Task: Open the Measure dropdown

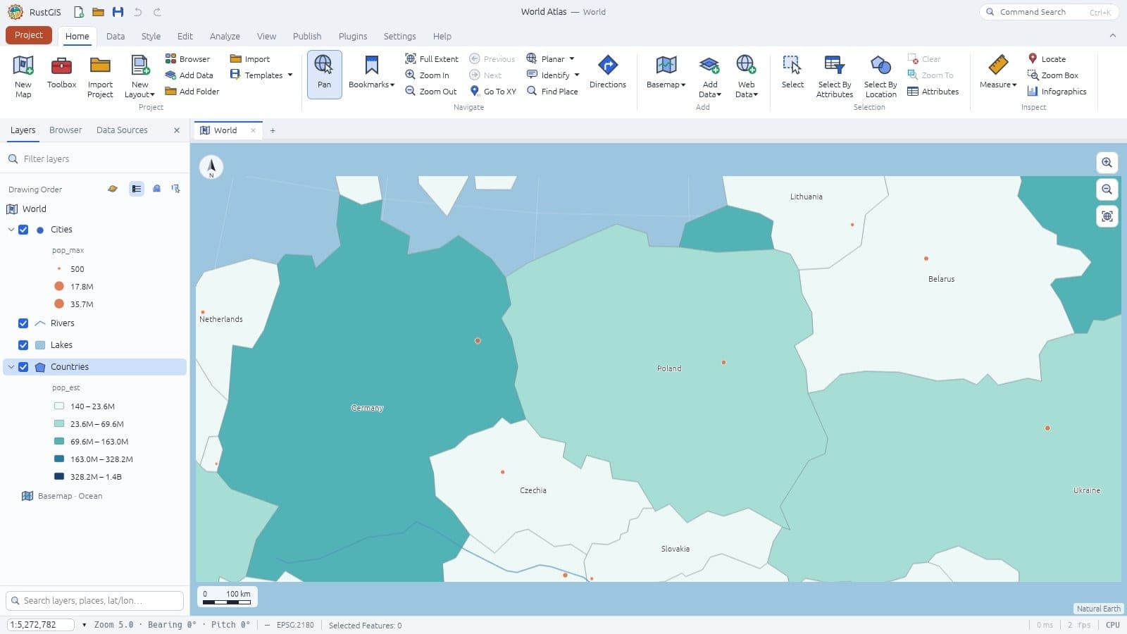Action: [x=998, y=73]
